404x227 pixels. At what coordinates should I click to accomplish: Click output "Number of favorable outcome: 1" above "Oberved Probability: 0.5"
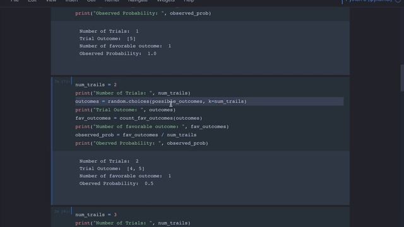click(x=125, y=176)
